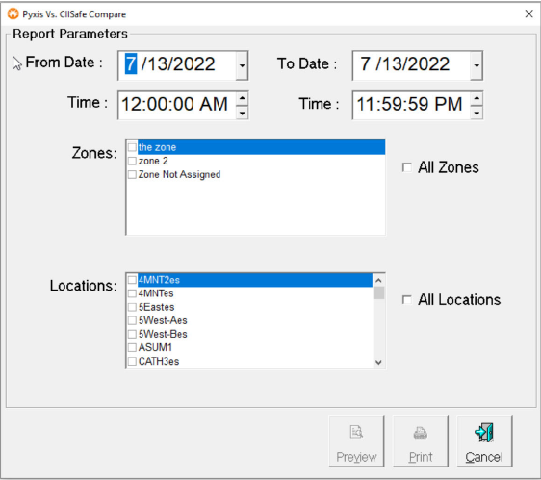Close the Pyxis Vs. CIISafe Compare window
The width and height of the screenshot is (541, 480).
(x=528, y=14)
